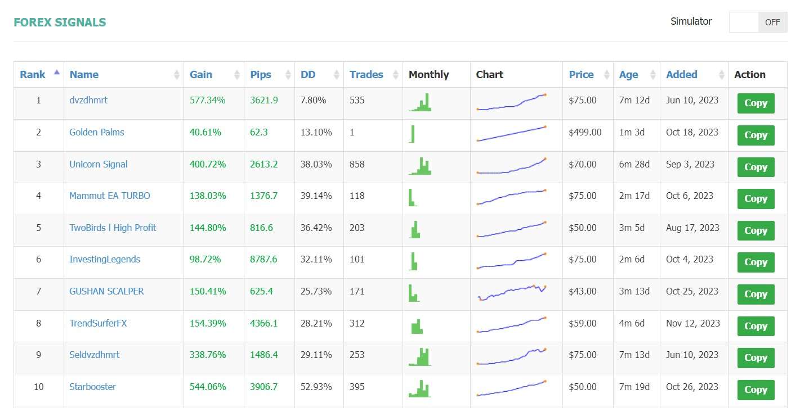This screenshot has height=408, width=800.
Task: Open Mammut EA TURBO signal
Action: tap(110, 196)
